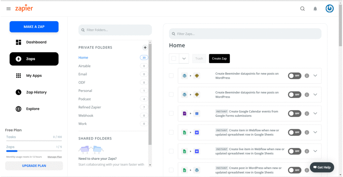
Task: Click the folder panel scrollbar thumb
Action: coord(150,95)
